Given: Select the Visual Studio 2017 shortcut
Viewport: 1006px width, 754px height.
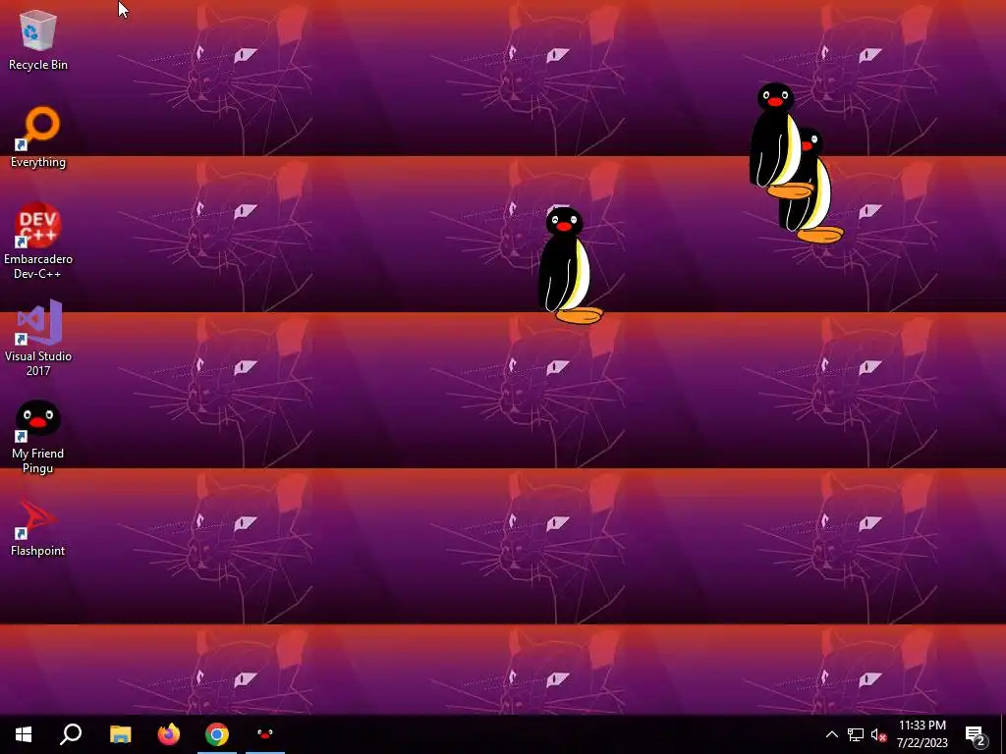Looking at the screenshot, I should (x=38, y=339).
